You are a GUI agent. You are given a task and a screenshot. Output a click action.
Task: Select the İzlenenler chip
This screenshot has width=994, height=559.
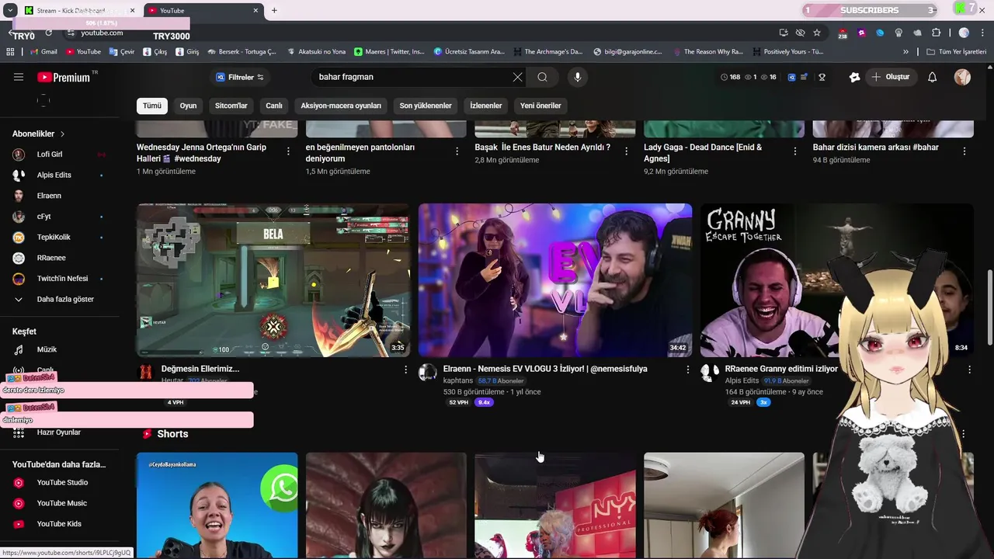(486, 106)
